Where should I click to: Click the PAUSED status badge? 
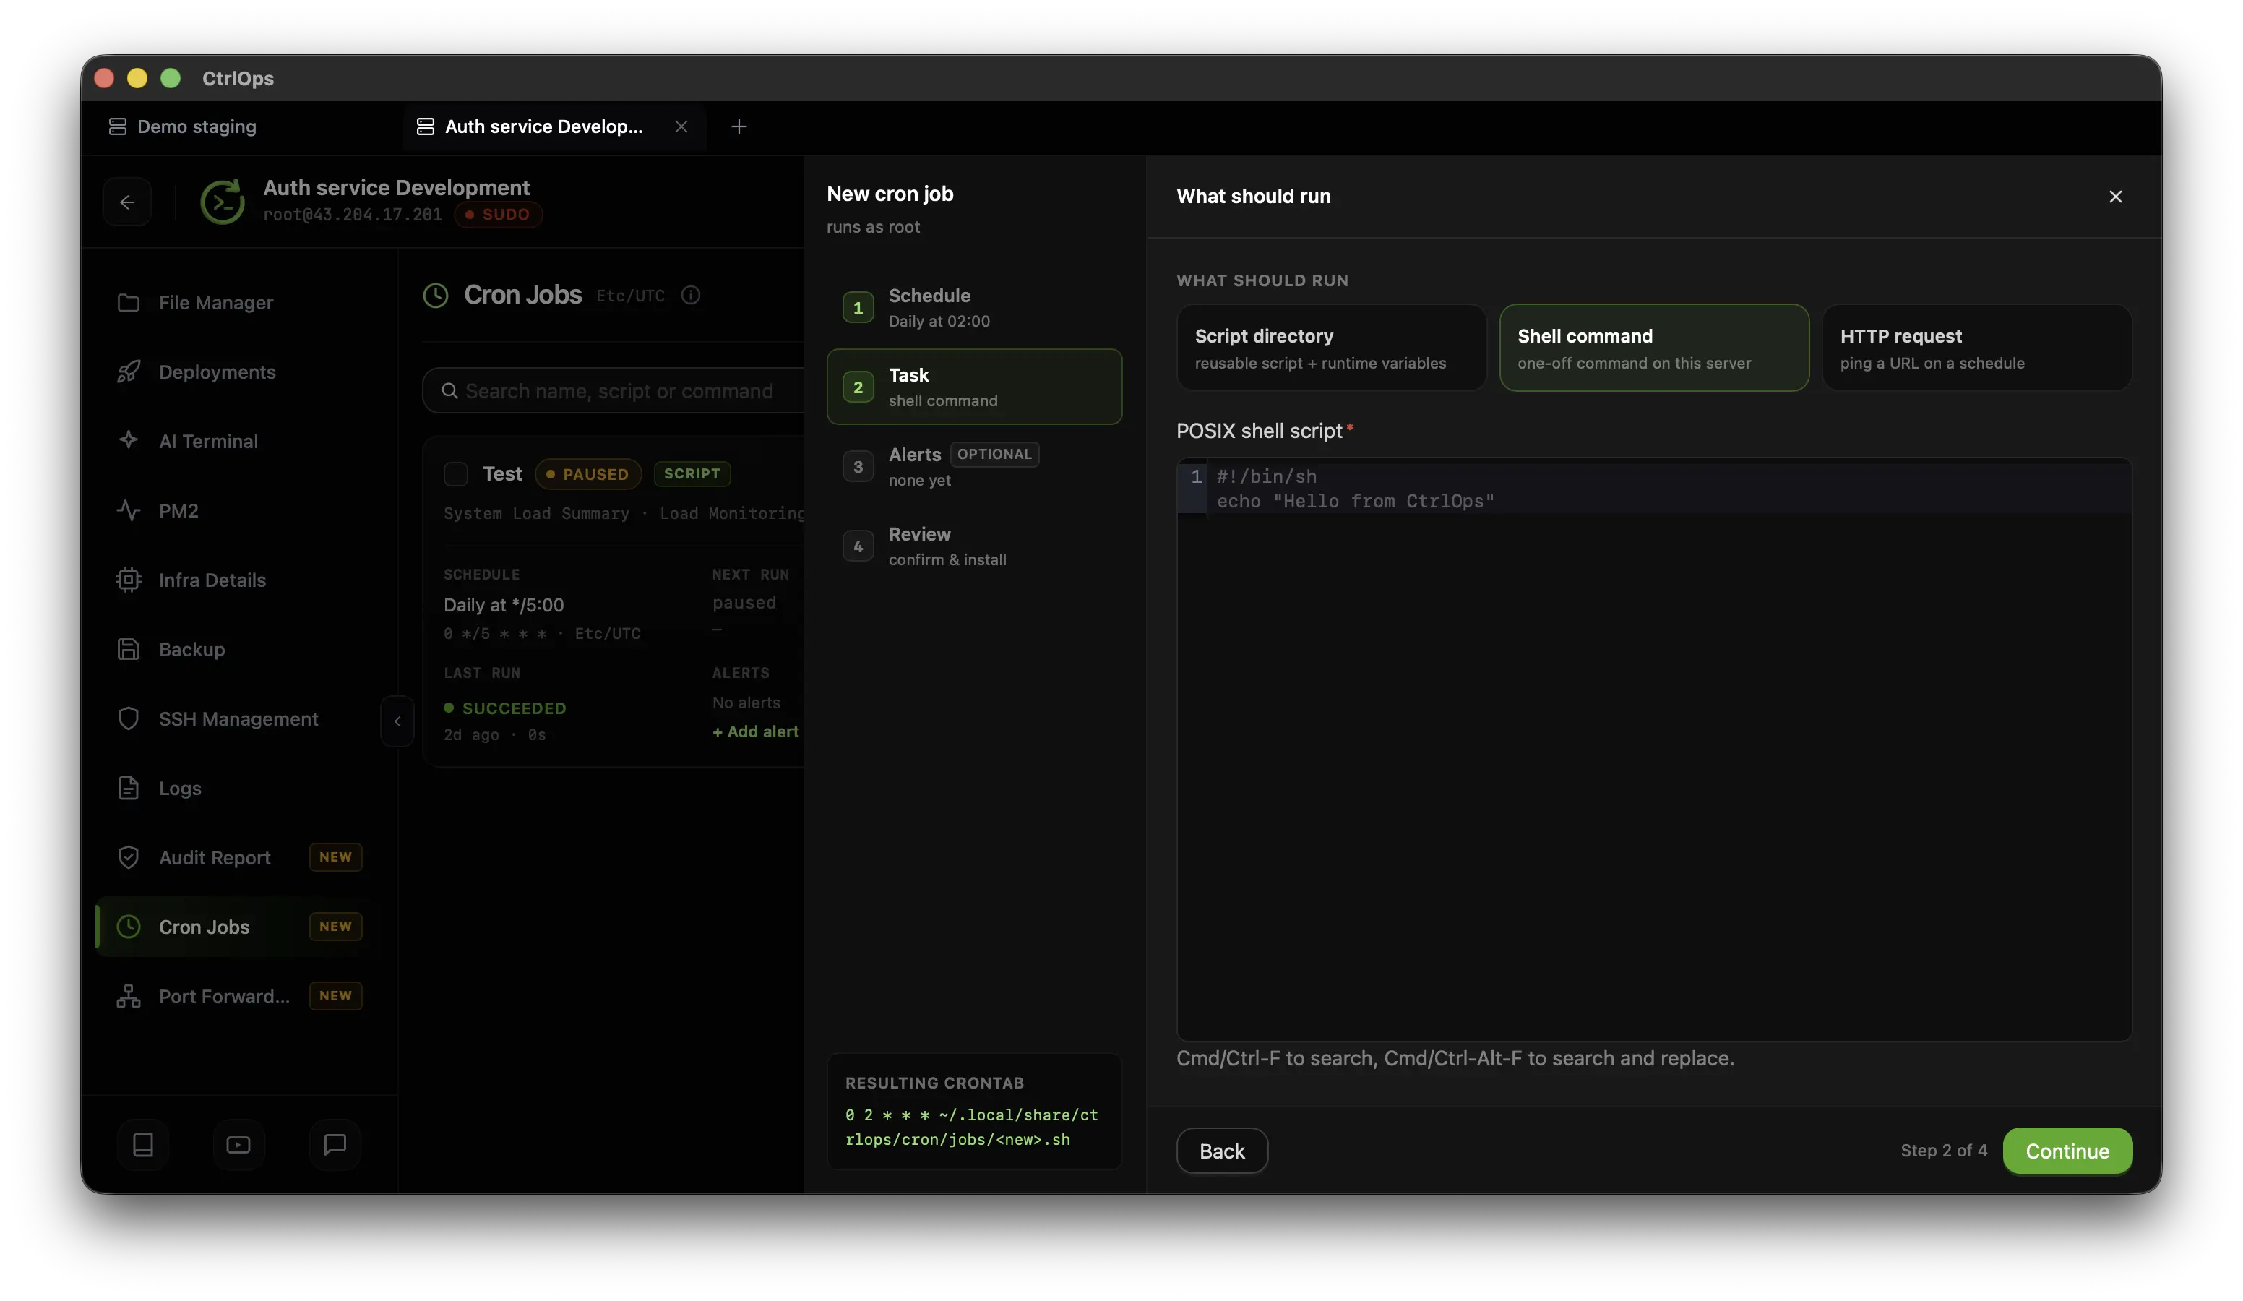tap(587, 473)
